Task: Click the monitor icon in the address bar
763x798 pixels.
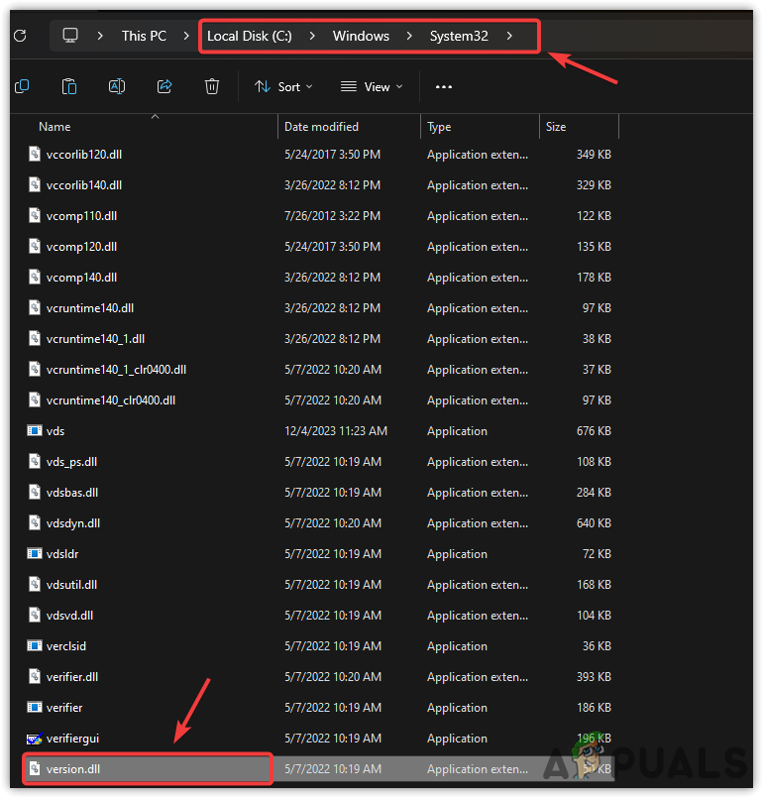Action: tap(70, 36)
